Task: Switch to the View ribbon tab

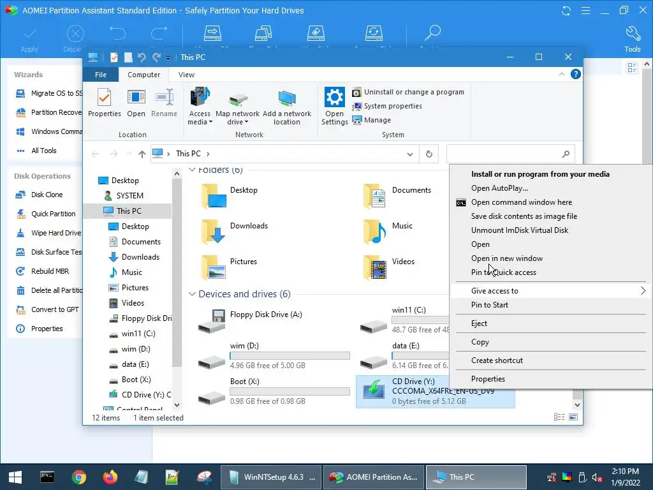Action: tap(186, 75)
